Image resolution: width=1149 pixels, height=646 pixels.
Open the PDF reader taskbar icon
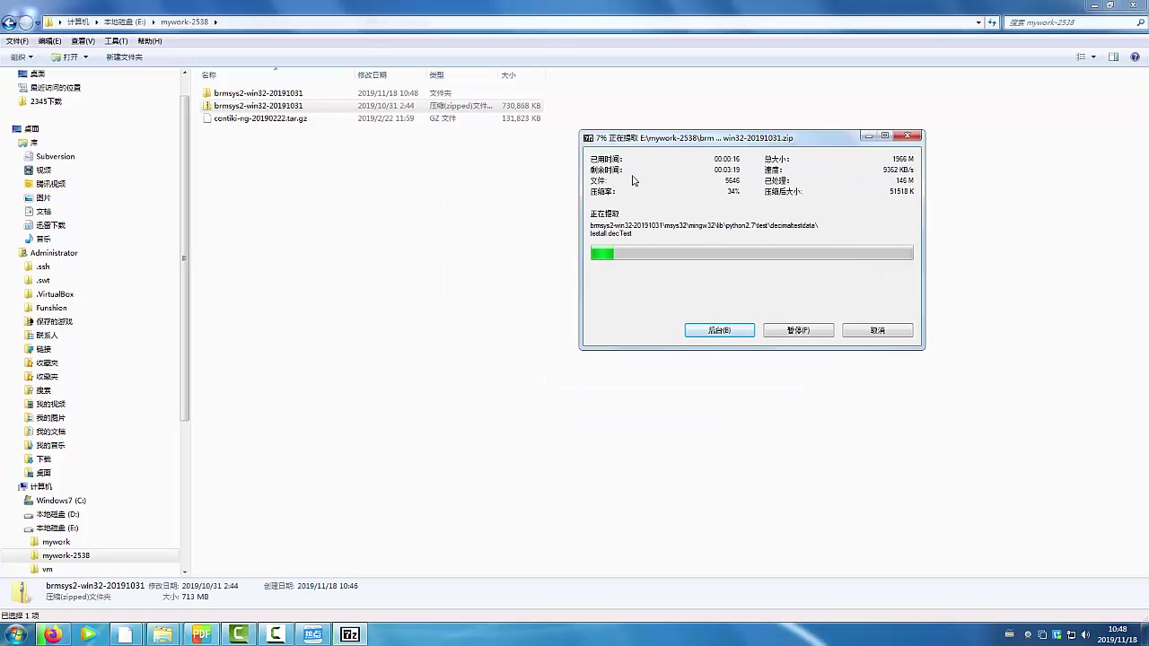pos(201,634)
